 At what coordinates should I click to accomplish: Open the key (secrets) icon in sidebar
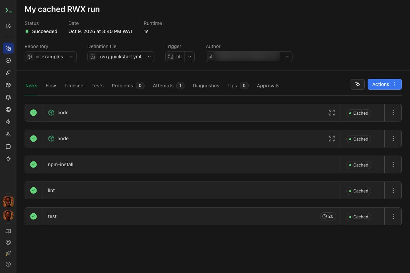coord(8,73)
